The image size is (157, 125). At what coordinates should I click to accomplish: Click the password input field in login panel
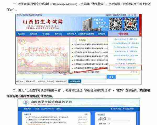pos(119,124)
